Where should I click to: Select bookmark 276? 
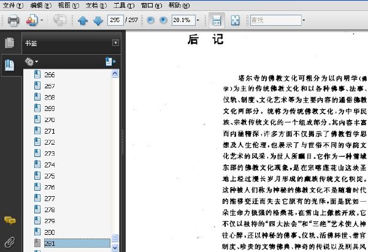click(50, 187)
